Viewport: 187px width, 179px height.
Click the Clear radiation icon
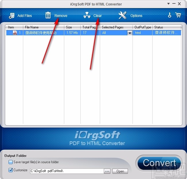[x=87, y=15]
